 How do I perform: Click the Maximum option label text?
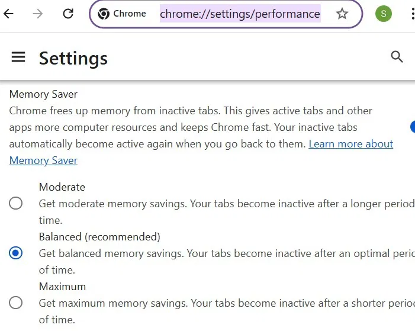62,287
